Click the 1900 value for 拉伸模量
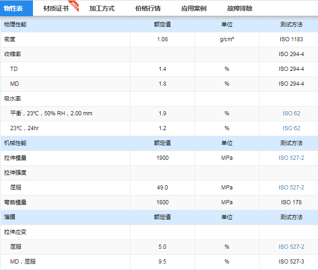This screenshot has width=318, height=270. coord(162,158)
